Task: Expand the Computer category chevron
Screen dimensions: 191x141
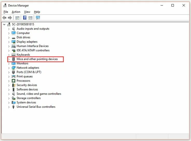Action: coord(9,33)
